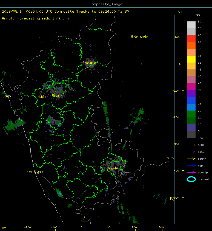Click the 100 tick on the vertical axis
The width and height of the screenshot is (212, 231).
[x=177, y=37]
